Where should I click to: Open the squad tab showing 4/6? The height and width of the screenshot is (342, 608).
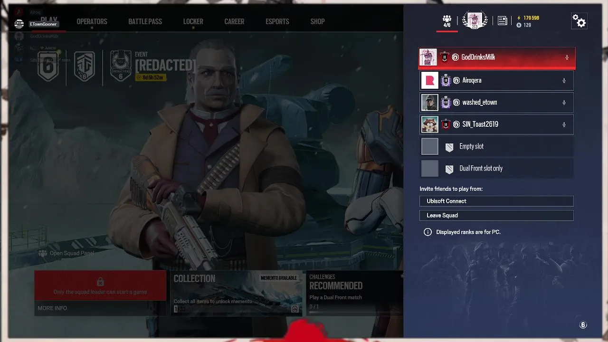coord(447,21)
